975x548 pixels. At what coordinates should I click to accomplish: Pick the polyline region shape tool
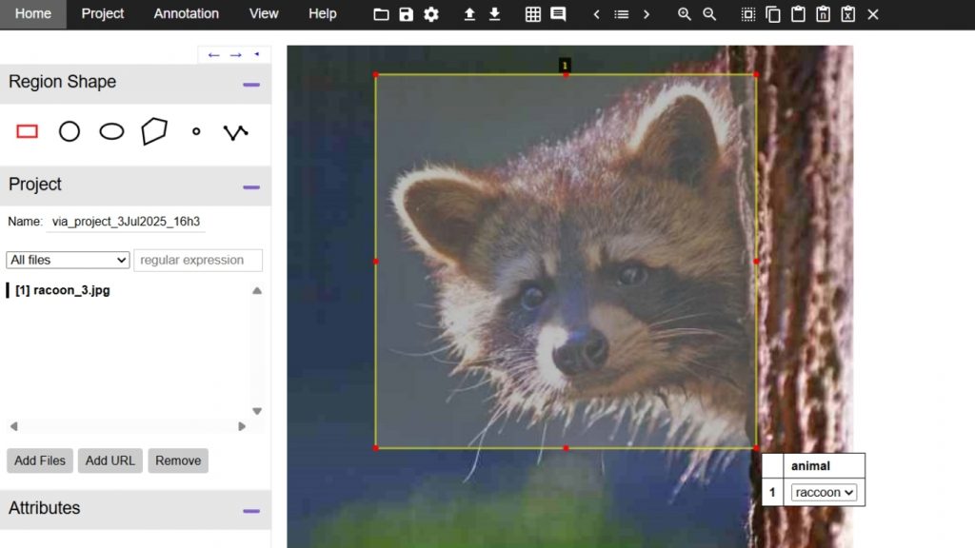click(235, 131)
